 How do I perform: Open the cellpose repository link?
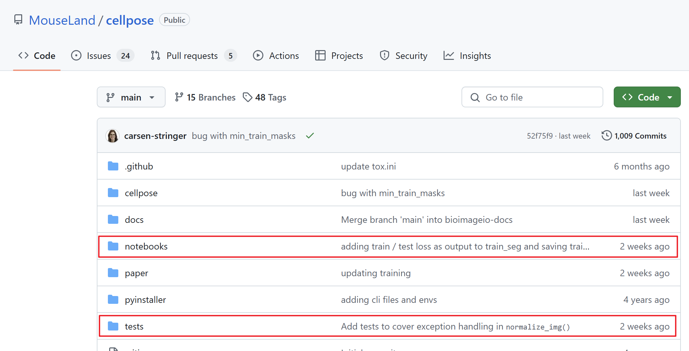click(130, 20)
